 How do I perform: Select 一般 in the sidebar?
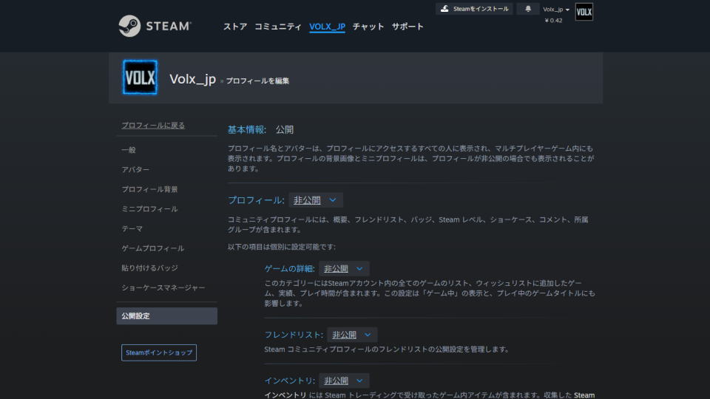[129, 150]
